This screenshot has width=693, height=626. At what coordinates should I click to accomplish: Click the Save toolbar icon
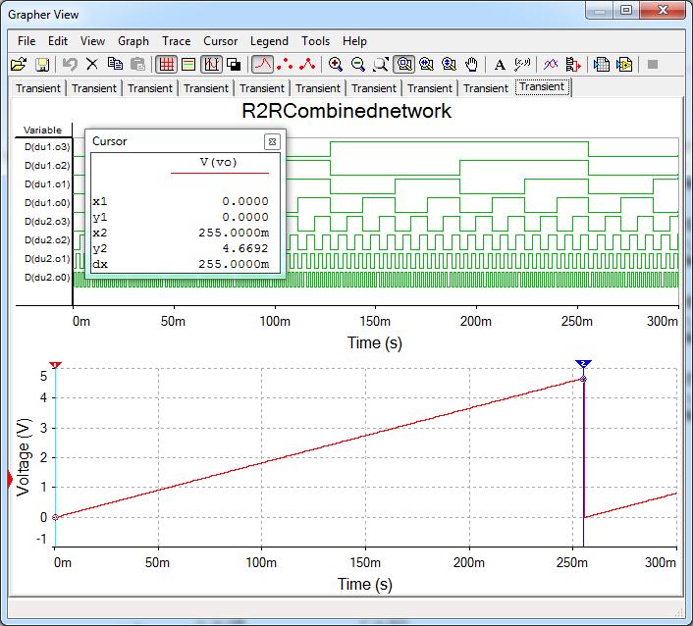pyautogui.click(x=42, y=65)
